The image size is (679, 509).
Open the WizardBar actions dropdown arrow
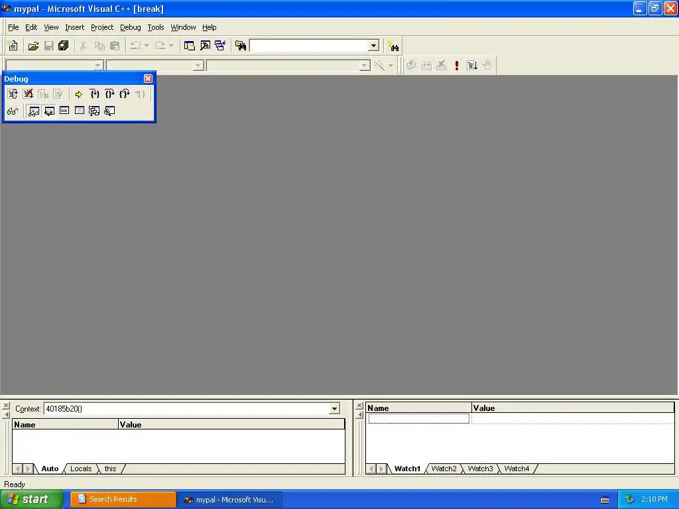pyautogui.click(x=391, y=66)
